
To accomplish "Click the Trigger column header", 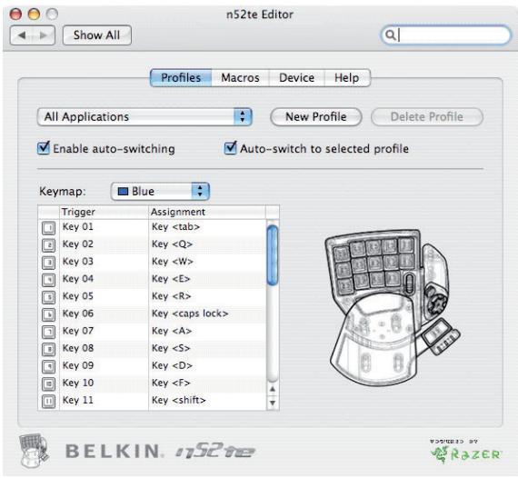I will click(105, 212).
